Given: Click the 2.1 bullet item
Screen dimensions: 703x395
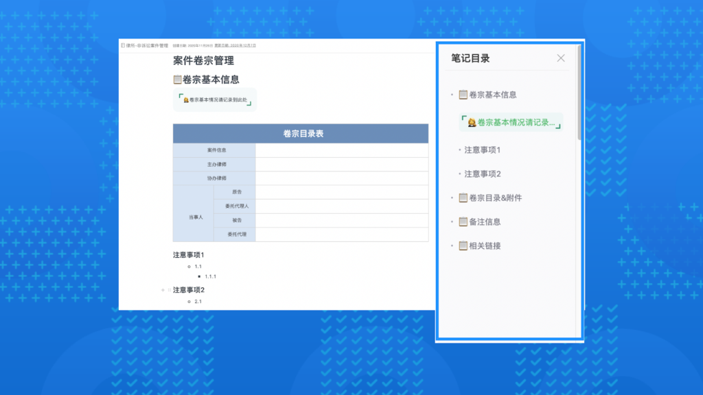Looking at the screenshot, I should [x=198, y=302].
